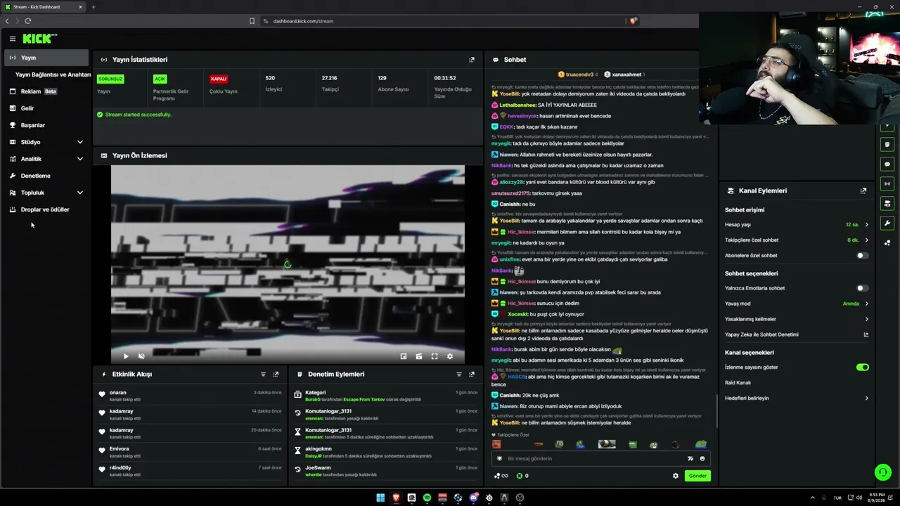
Task: Open the Başarılar sidebar item
Action: click(46, 125)
